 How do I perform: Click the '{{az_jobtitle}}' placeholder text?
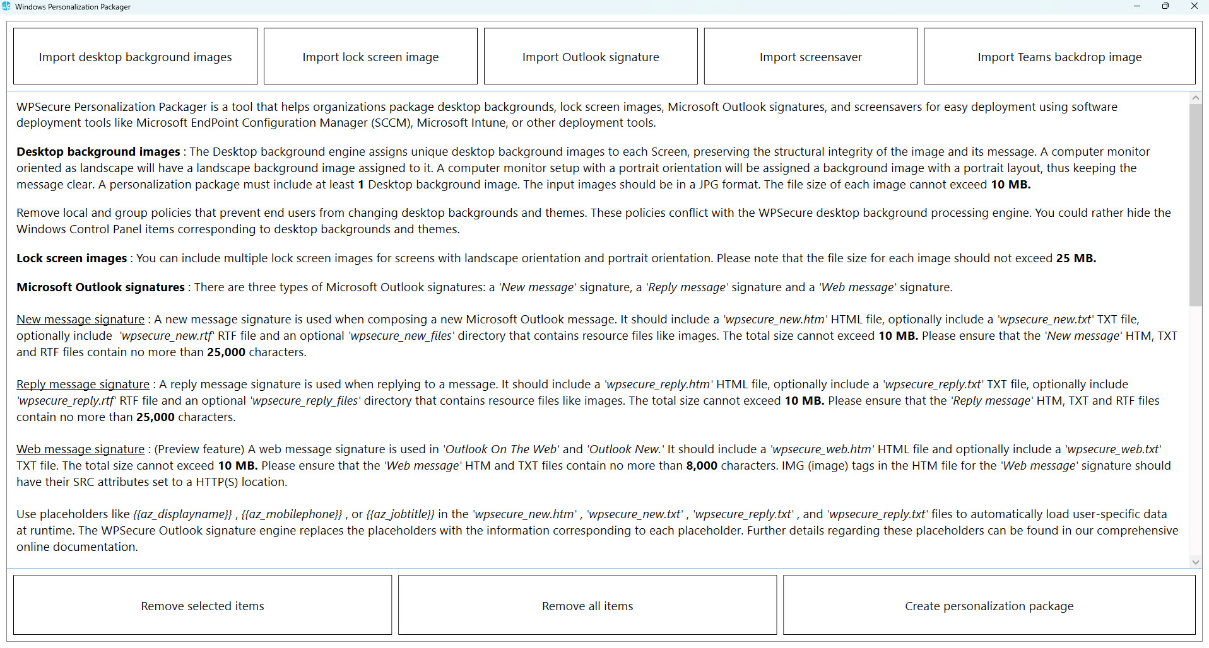[400, 514]
